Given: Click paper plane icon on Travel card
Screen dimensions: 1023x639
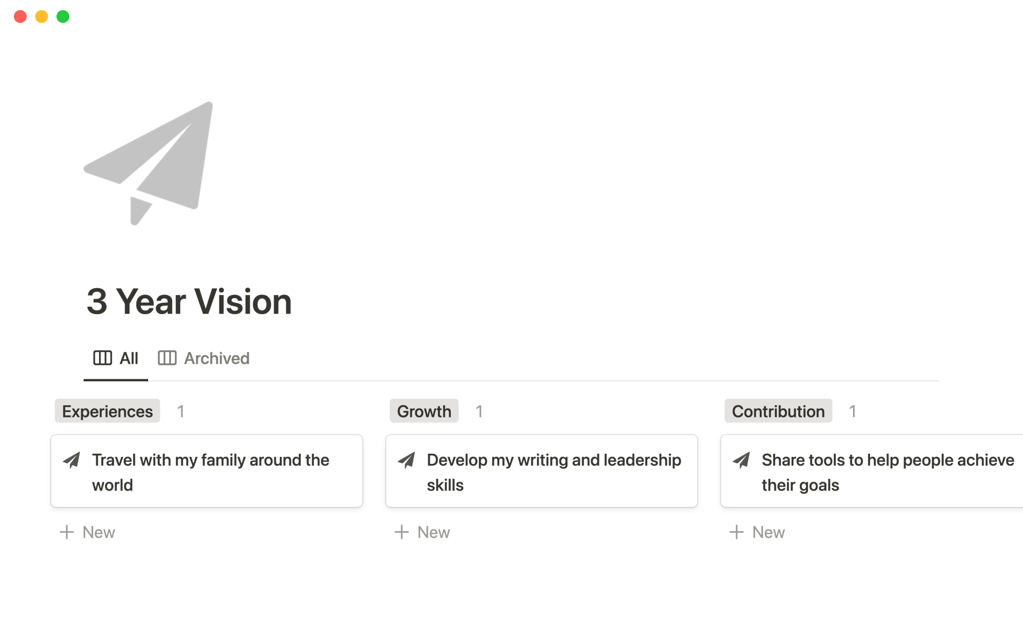Looking at the screenshot, I should point(72,460).
